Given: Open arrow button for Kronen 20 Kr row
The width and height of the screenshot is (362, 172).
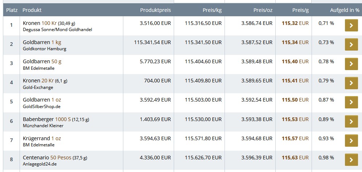Looking at the screenshot, I should [351, 83].
